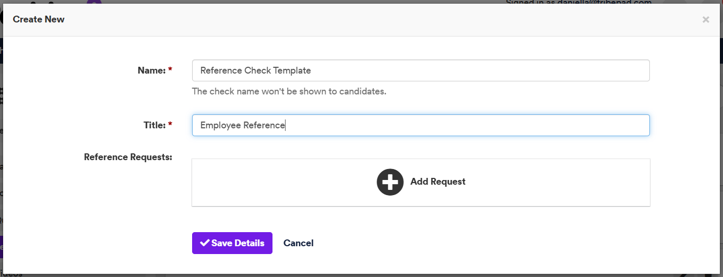The height and width of the screenshot is (277, 723).
Task: Place cursor after 'Employee Reference' text
Action: point(286,125)
